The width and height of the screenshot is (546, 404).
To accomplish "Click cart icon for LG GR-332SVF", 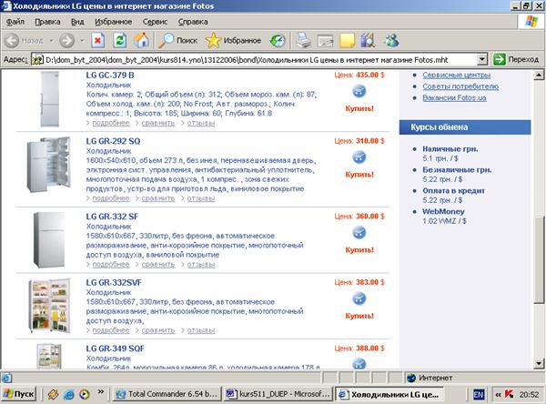I will click(x=359, y=298).
